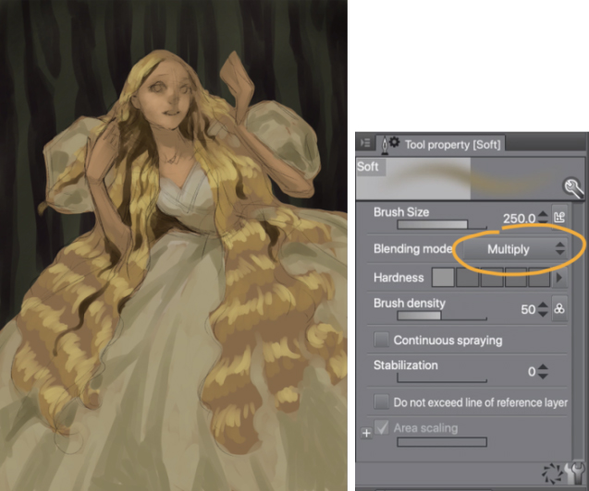The height and width of the screenshot is (491, 589).
Task: Open the panel menu icon beside the Tool property tab
Action: point(366,143)
